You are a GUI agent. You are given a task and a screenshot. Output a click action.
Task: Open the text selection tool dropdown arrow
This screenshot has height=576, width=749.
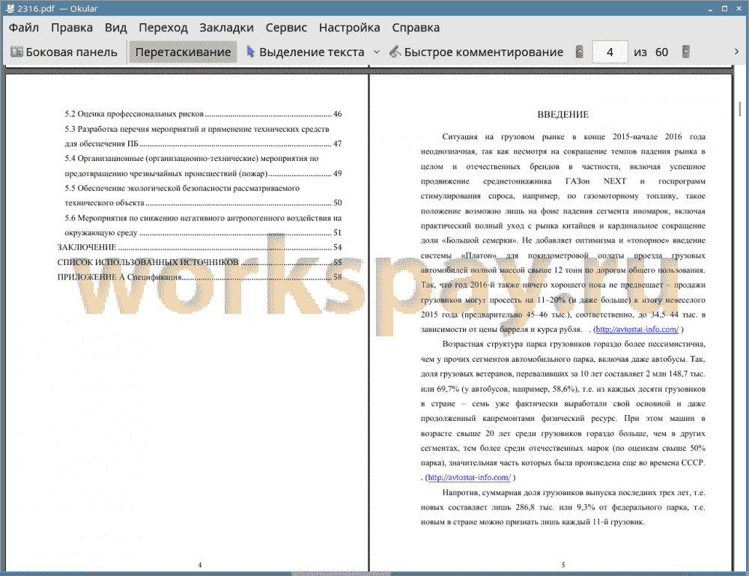click(377, 52)
